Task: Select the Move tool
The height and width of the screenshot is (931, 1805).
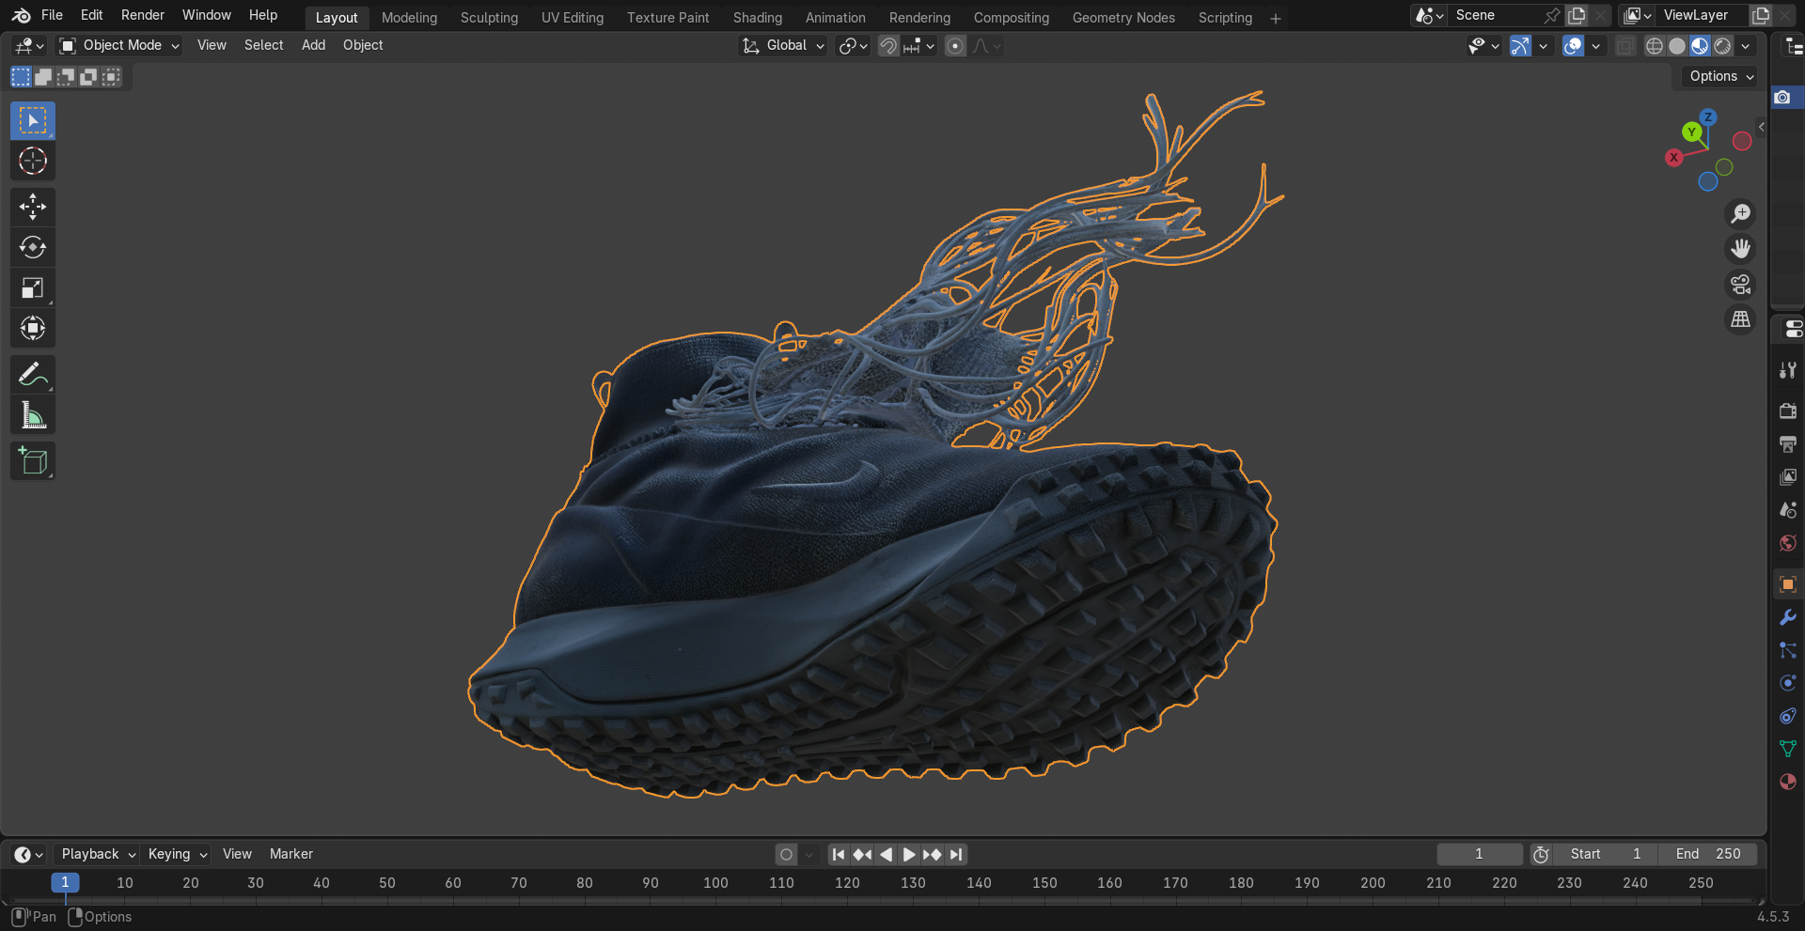Action: tap(33, 207)
